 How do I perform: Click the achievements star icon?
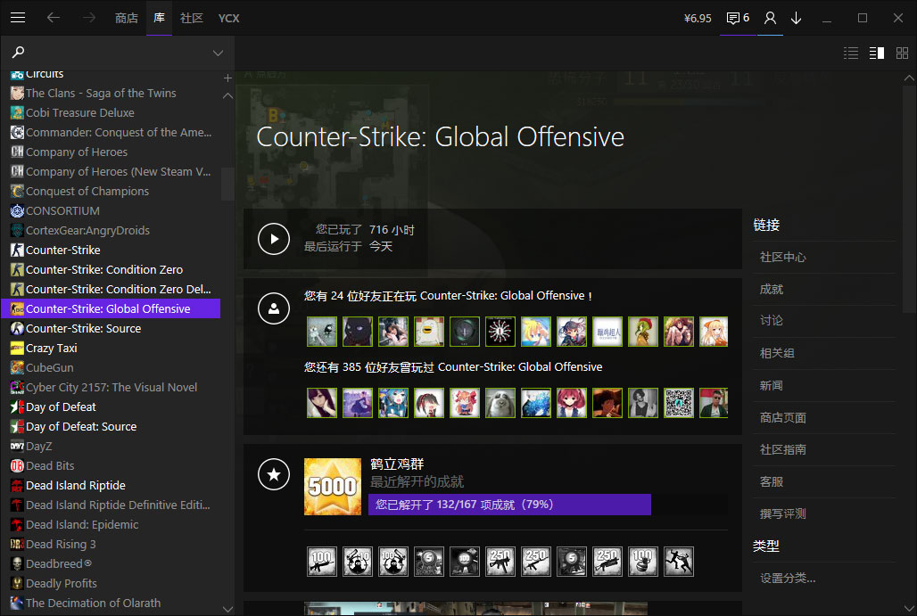click(x=274, y=474)
